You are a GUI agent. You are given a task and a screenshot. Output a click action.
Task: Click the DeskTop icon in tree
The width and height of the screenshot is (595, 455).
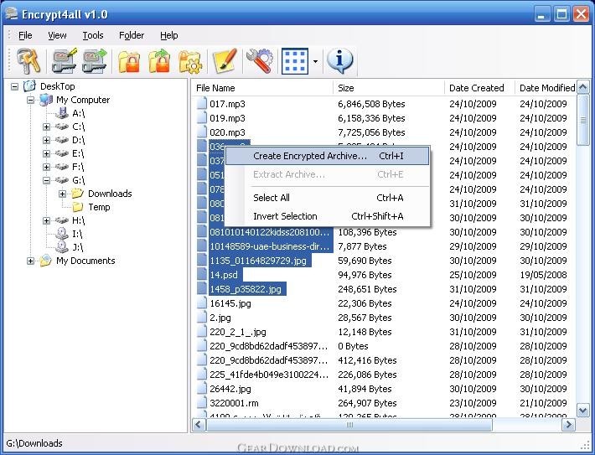pyautogui.click(x=29, y=86)
